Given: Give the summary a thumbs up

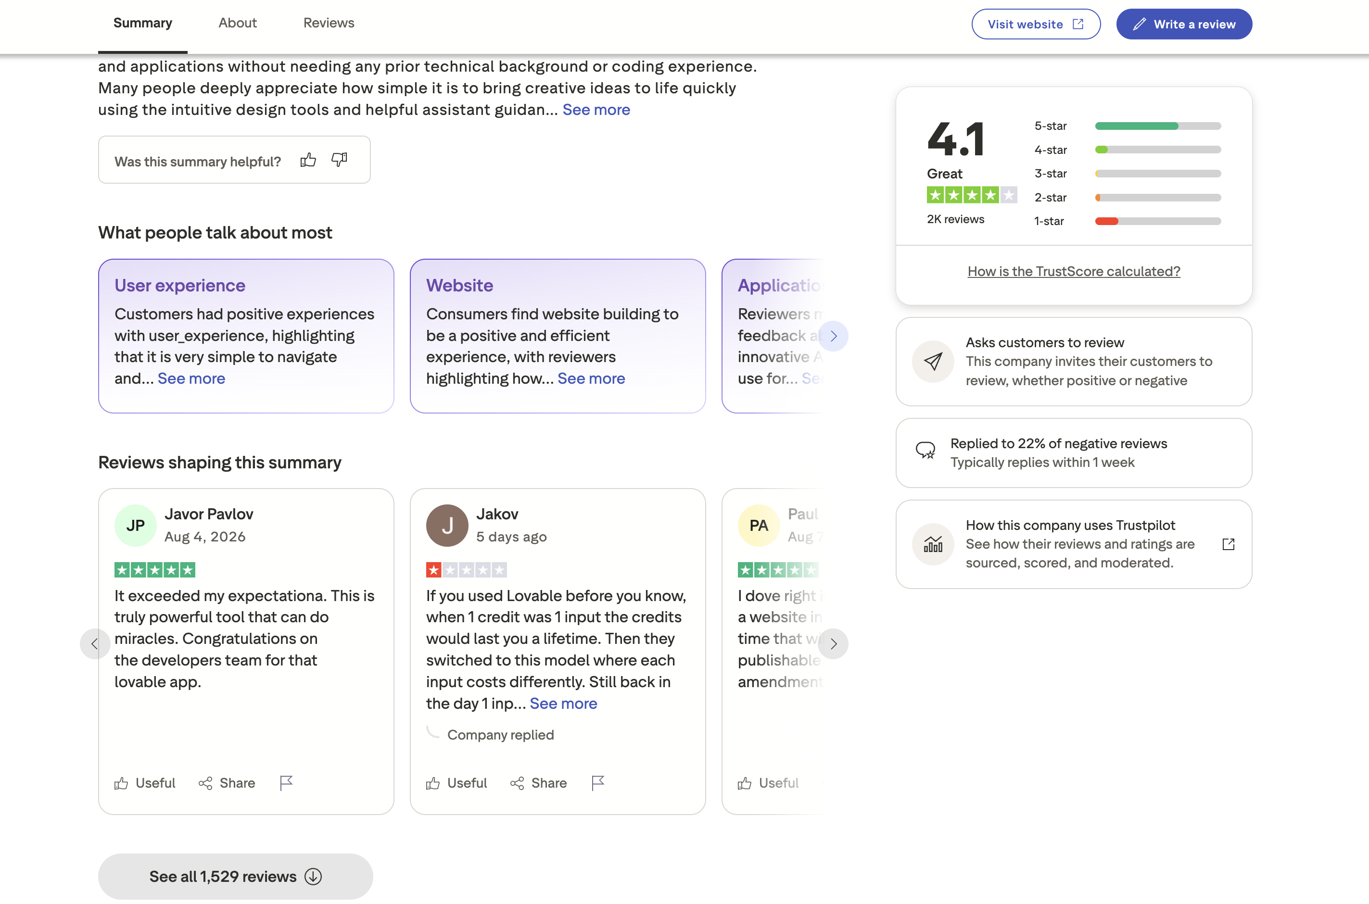Looking at the screenshot, I should (308, 160).
